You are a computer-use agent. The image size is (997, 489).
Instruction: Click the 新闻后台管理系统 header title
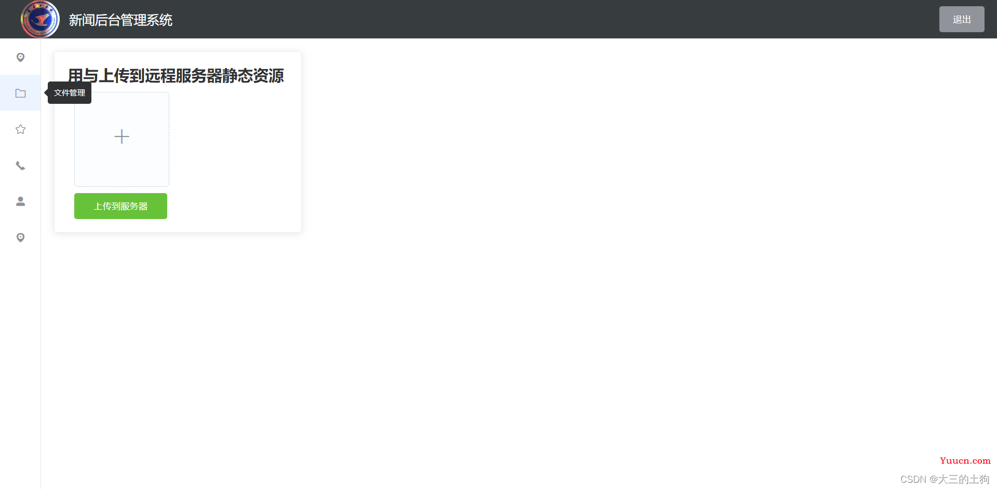[120, 20]
